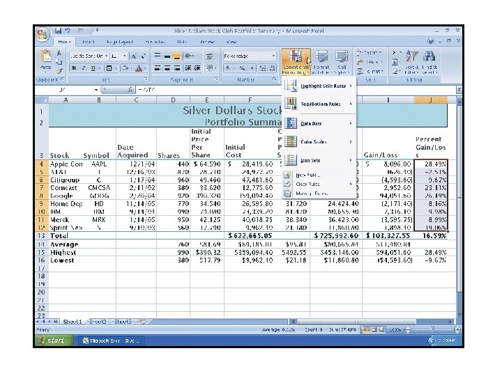This screenshot has width=502, height=376.
Task: Select the Format Painter brush icon
Action: click(x=59, y=70)
